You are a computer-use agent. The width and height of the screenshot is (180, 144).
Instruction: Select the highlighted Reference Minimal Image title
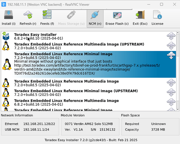click(x=63, y=54)
